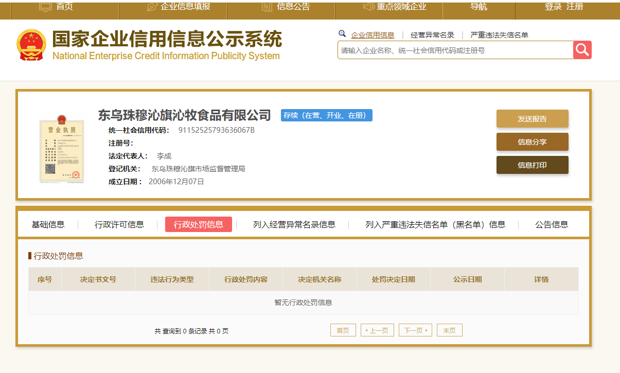The image size is (620, 373).
Task: Click registration authority 东乌珠穆沁旗市场监督管理局
Action: pyautogui.click(x=198, y=169)
